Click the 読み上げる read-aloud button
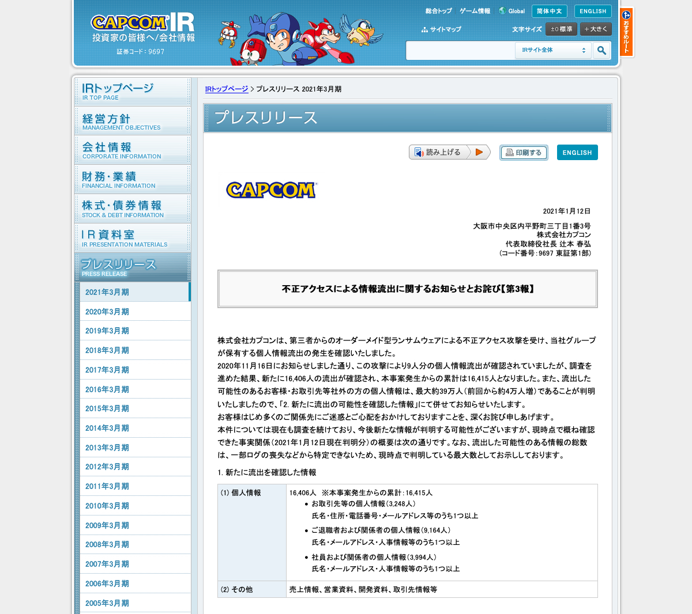The height and width of the screenshot is (614, 692). [450, 152]
